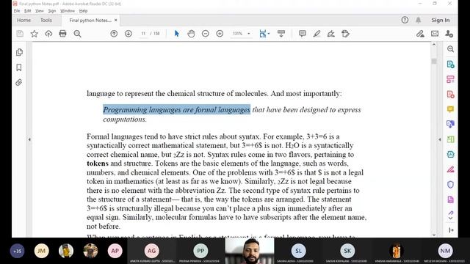Click the Save file icon
The width and height of the screenshot is (470, 264).
tap(20, 34)
